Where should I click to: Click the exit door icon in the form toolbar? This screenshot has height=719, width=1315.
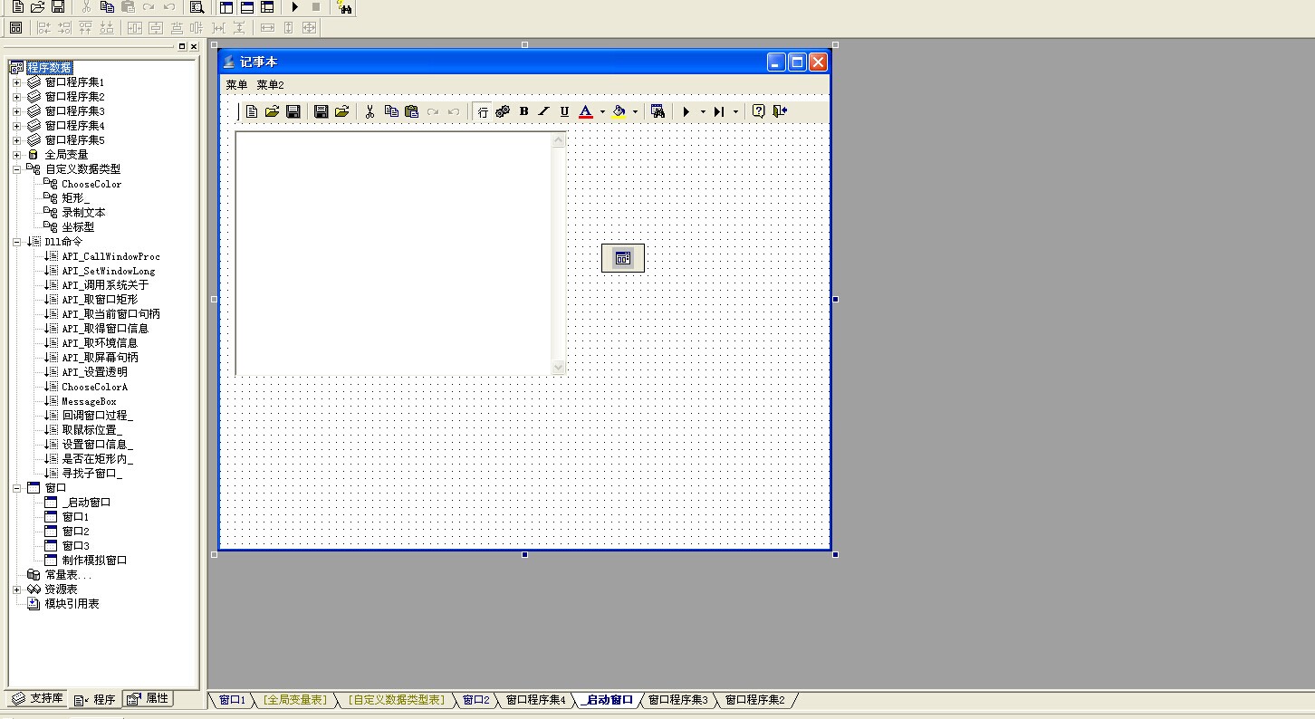pyautogui.click(x=779, y=111)
